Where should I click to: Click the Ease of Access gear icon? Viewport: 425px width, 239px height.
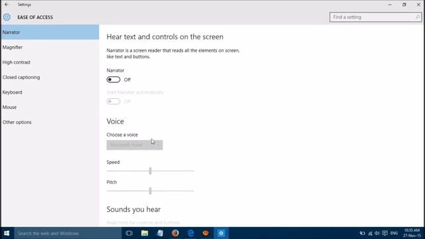point(7,17)
